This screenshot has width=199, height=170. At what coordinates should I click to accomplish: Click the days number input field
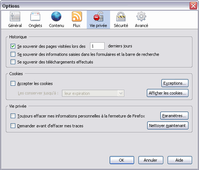[97, 46]
